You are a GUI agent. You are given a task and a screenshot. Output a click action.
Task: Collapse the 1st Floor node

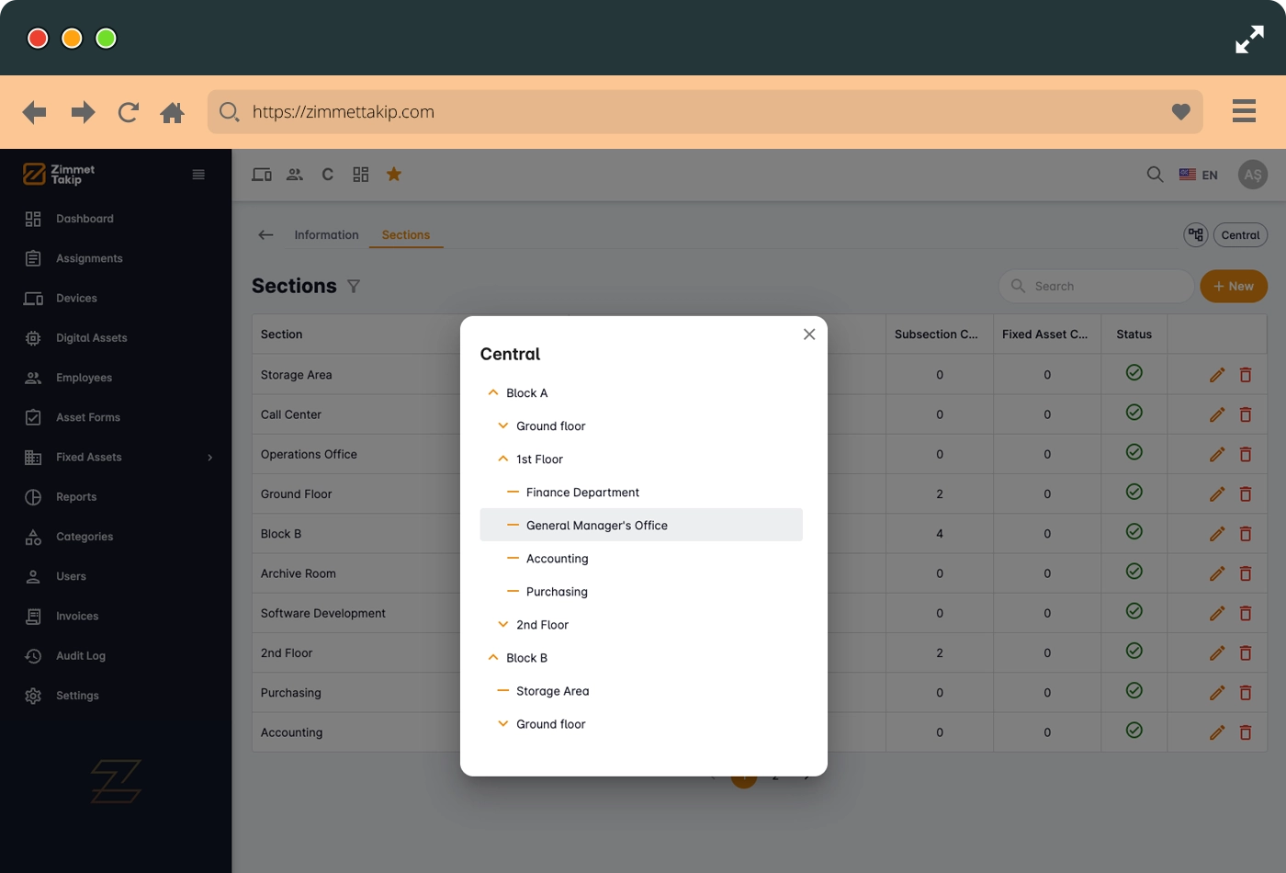tap(503, 459)
